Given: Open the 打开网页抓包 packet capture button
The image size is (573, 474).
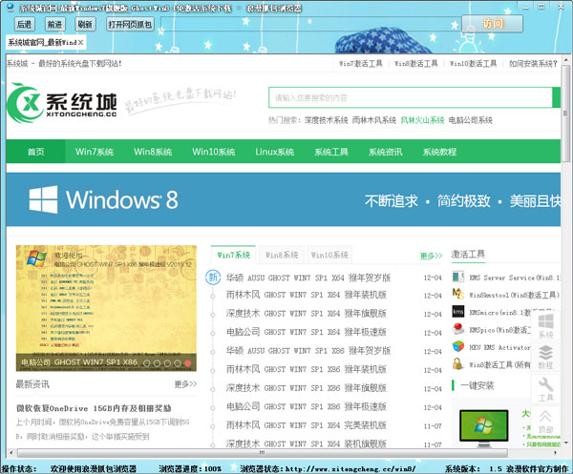Looking at the screenshot, I should coord(130,24).
